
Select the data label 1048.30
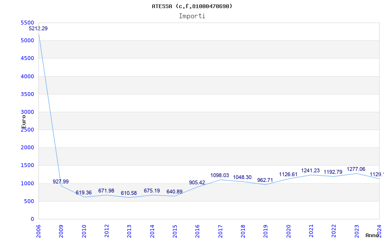coord(242,177)
